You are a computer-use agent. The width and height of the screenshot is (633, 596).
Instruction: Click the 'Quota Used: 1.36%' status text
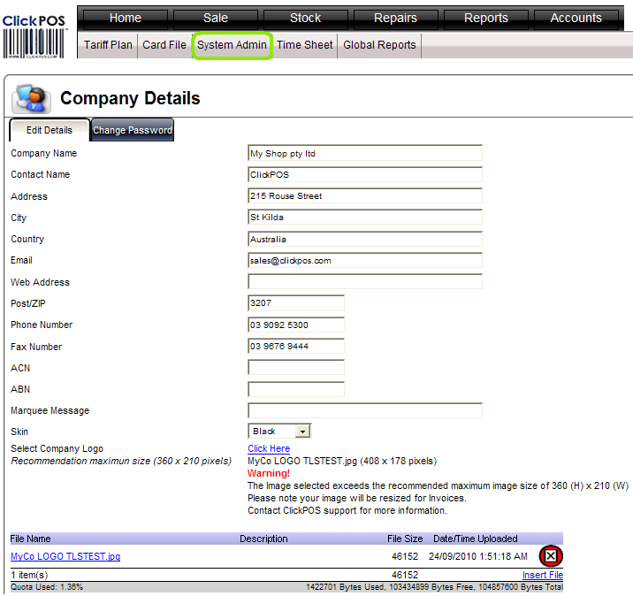pyautogui.click(x=47, y=587)
